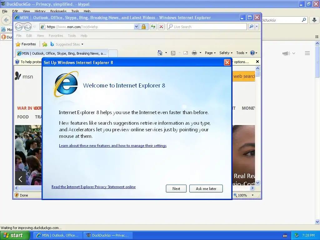This screenshot has width=320, height=240.
Task: Click the DuckDuckGo hamburger menu icon
Action: [307, 53]
